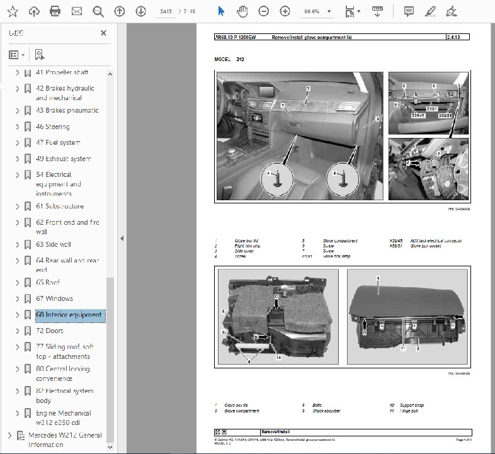
Task: Click the cloud upload icon
Action: (x=34, y=12)
